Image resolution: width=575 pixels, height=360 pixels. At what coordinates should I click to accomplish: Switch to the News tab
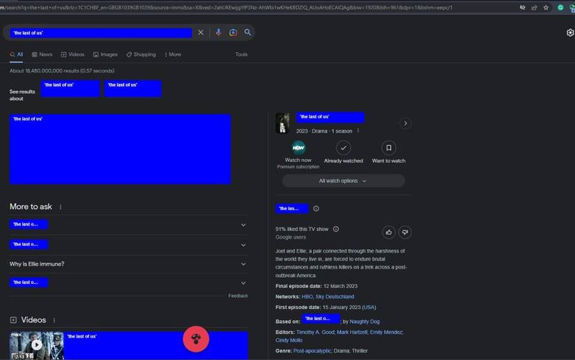coord(42,54)
